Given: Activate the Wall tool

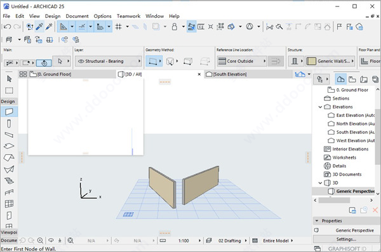Looking at the screenshot, I should click(x=9, y=112).
